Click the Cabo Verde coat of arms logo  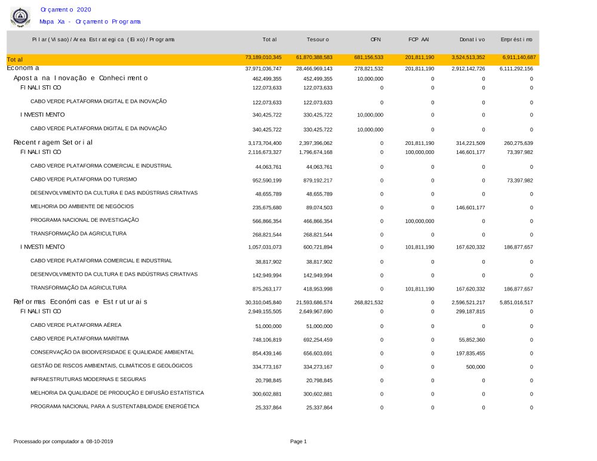pyautogui.click(x=20, y=17)
